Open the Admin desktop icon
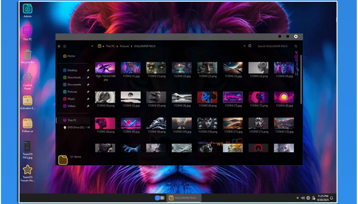Viewport: 358px width, 204px height. (27, 9)
